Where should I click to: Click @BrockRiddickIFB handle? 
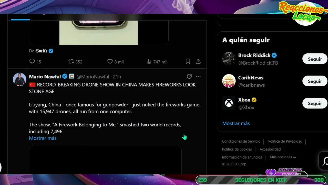258,63
